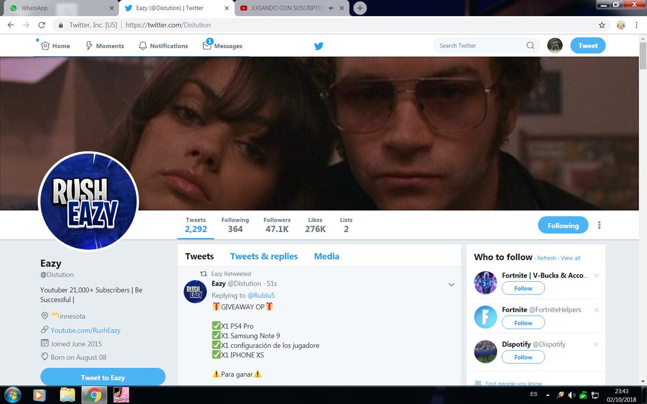647x404 pixels.
Task: Follow @Dispotify
Action: [x=523, y=357]
